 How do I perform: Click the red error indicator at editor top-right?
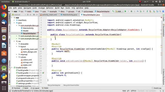[161, 18]
